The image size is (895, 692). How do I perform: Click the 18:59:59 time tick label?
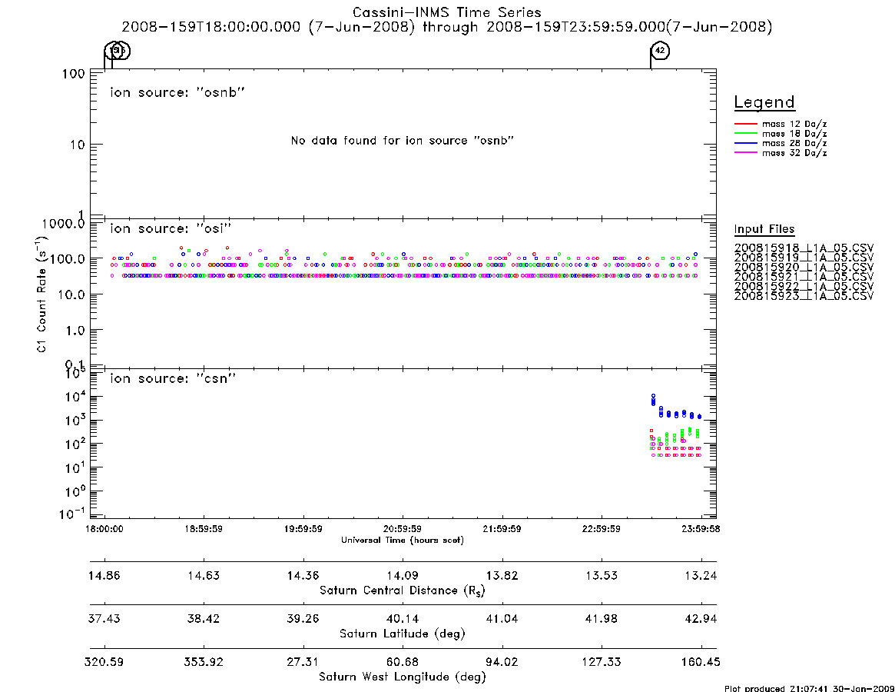204,529
